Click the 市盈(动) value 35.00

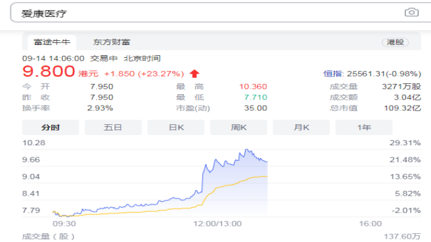point(256,108)
